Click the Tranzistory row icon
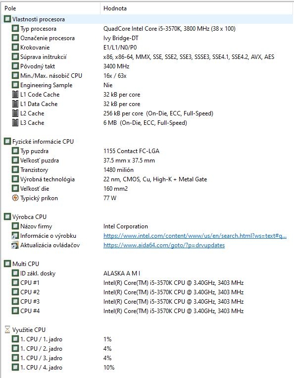The width and height of the screenshot is (294, 378). coord(15,169)
